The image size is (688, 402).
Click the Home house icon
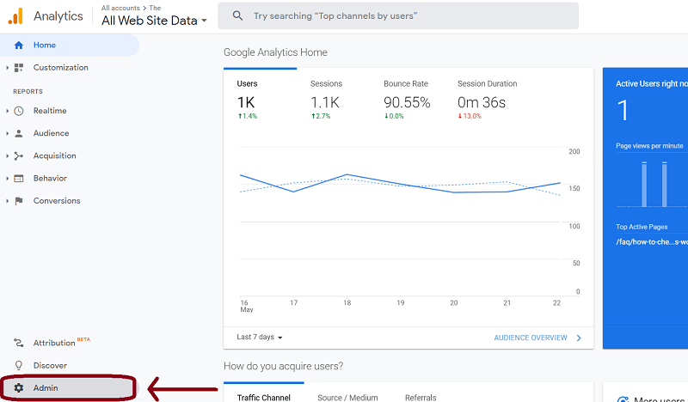click(19, 45)
